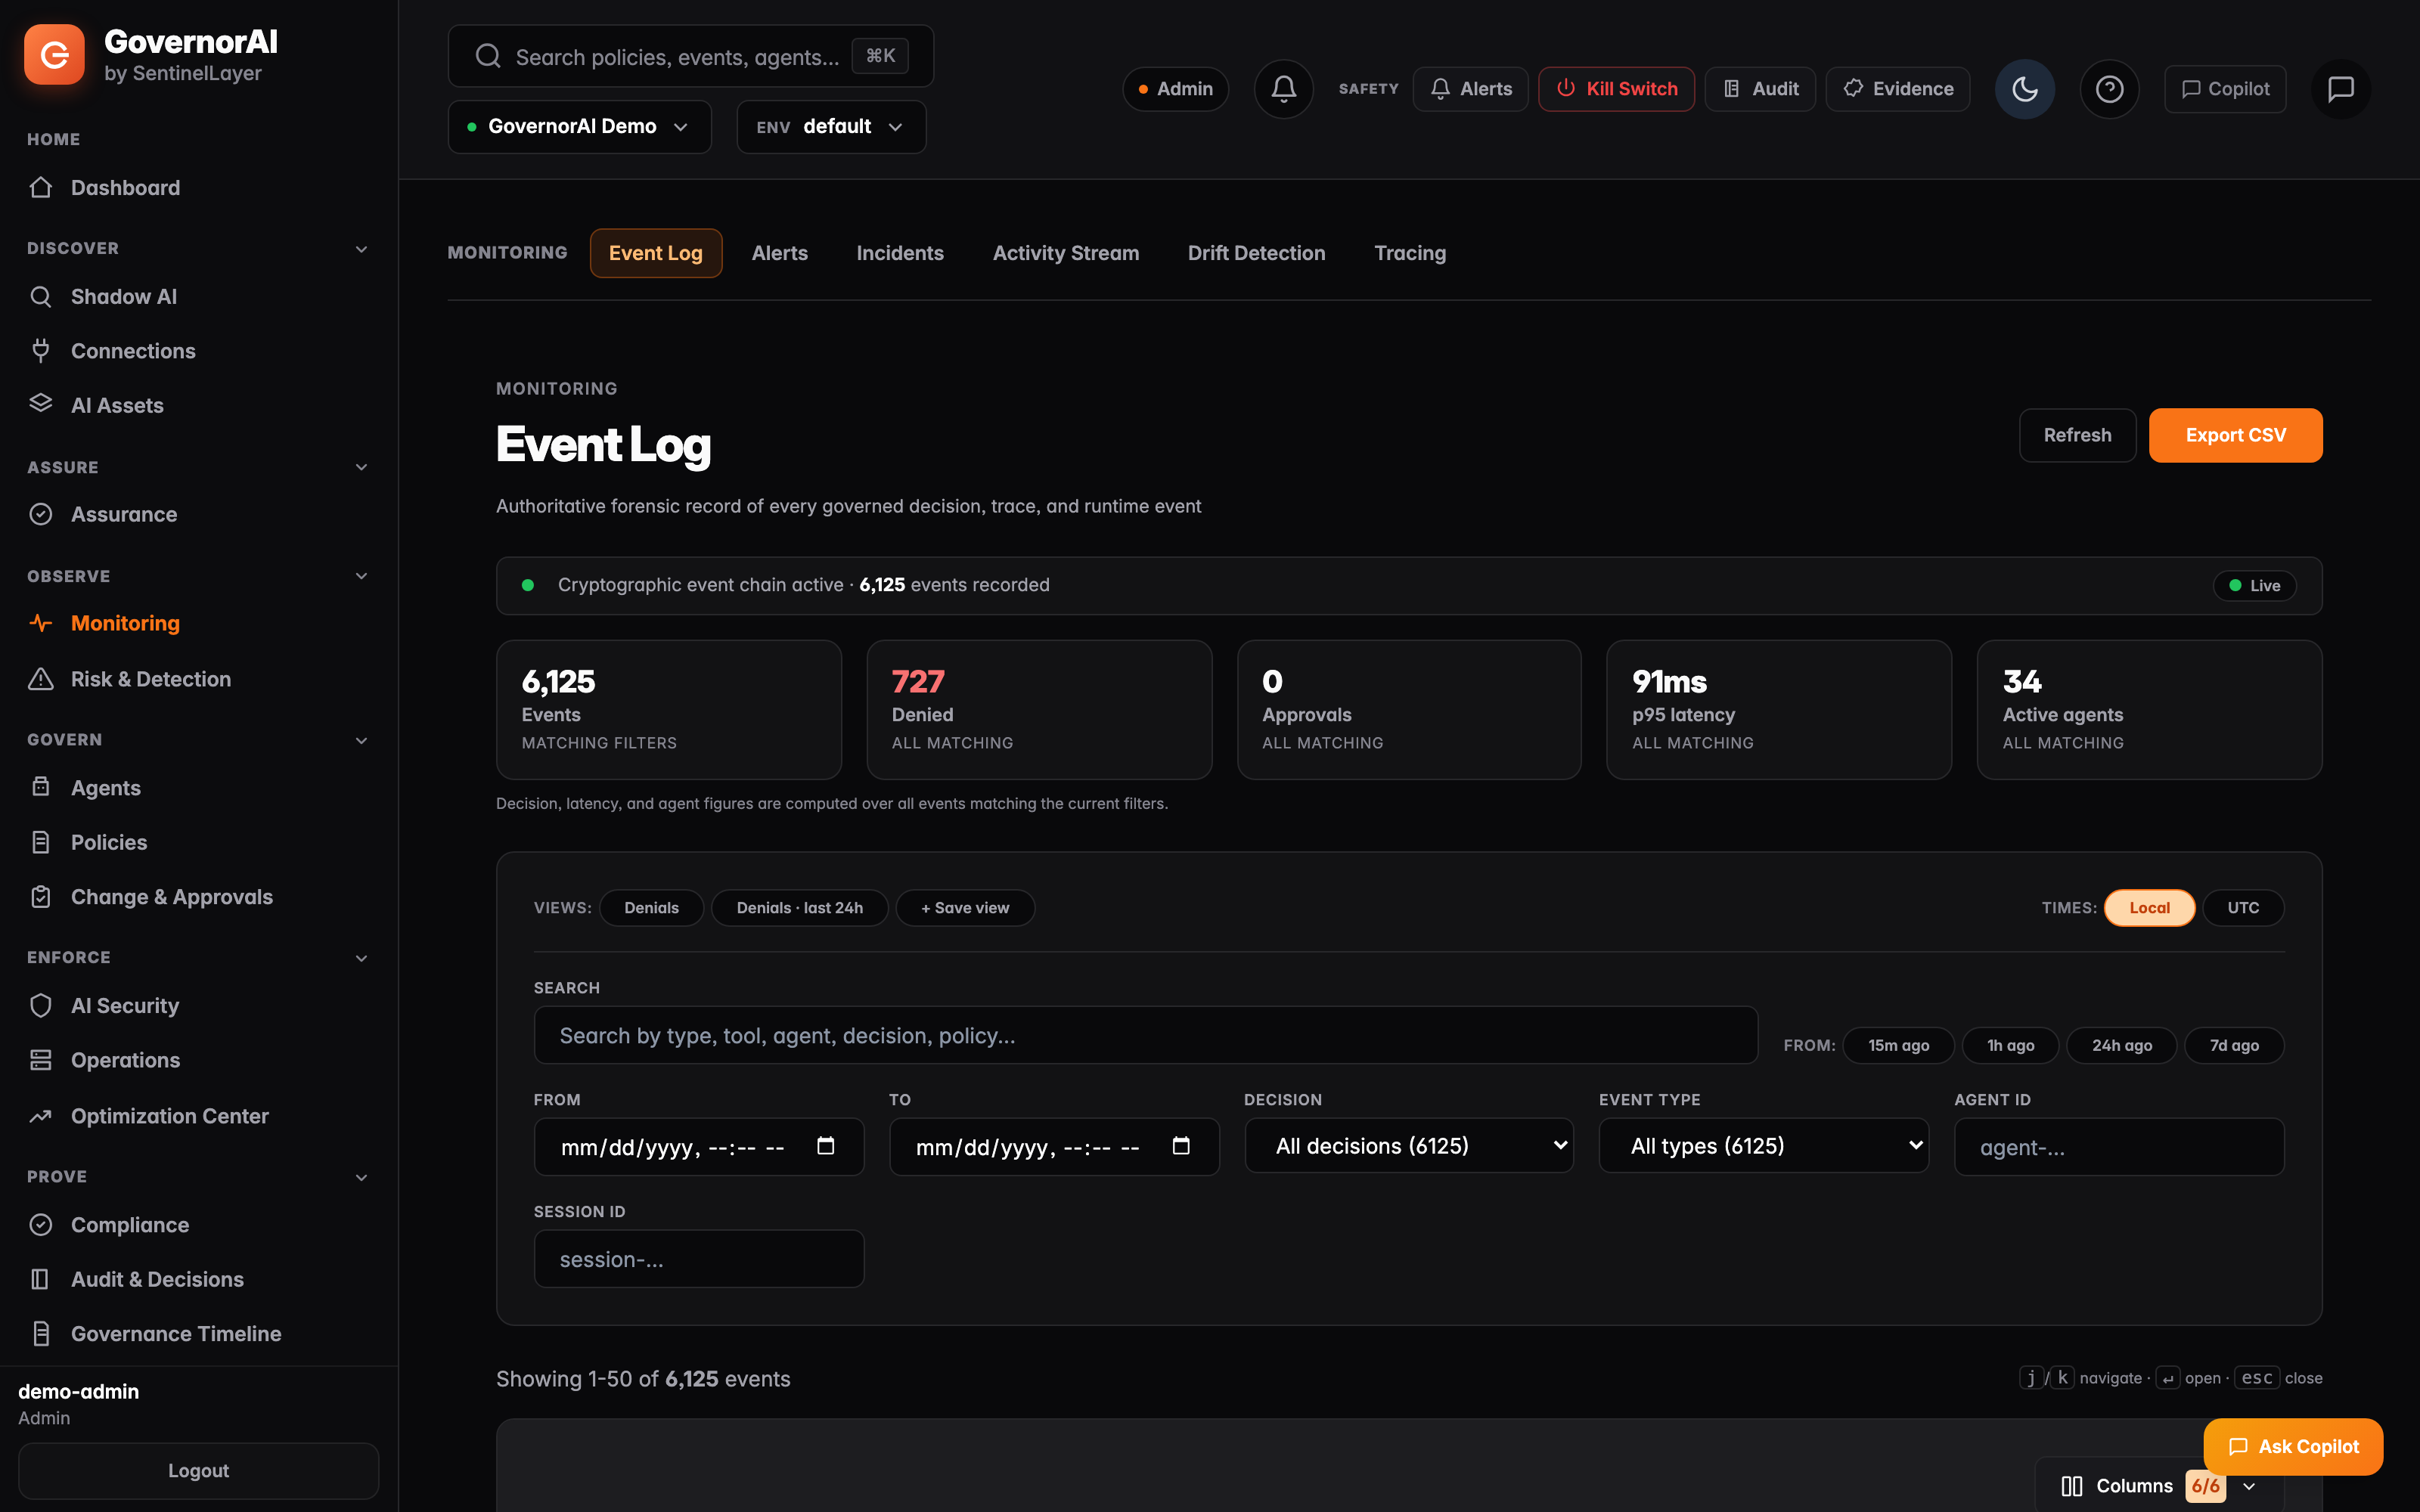Viewport: 2420px width, 1512px height.
Task: Click the Shadow AI magnifier icon
Action: [x=41, y=296]
